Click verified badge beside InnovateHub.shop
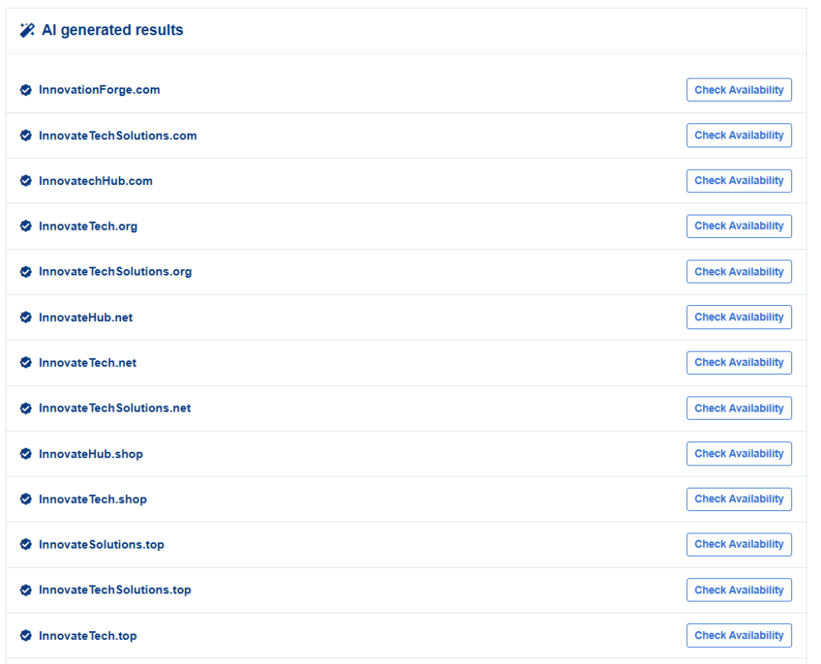This screenshot has width=821, height=664. [x=26, y=453]
